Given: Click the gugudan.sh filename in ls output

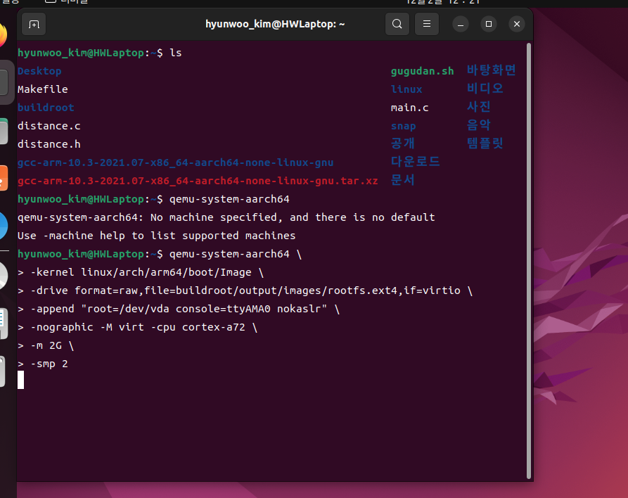Looking at the screenshot, I should click(x=422, y=71).
